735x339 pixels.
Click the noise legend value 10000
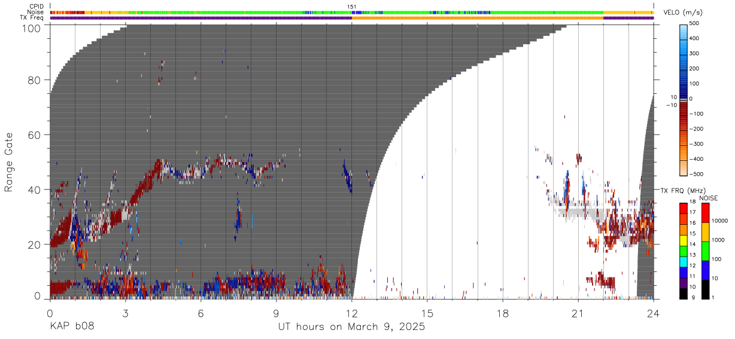721,221
